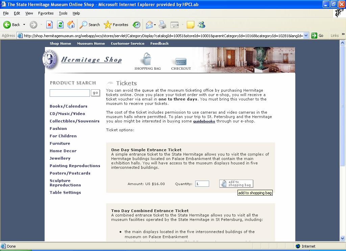
Task: Open Books/Calendars category
Action: (68, 106)
